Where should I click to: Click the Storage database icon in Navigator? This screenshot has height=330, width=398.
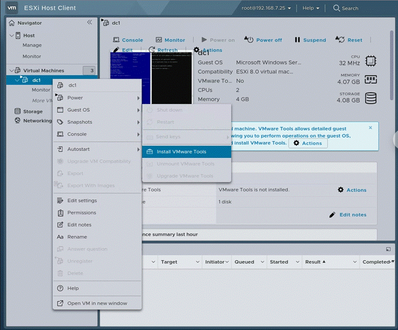click(17, 111)
